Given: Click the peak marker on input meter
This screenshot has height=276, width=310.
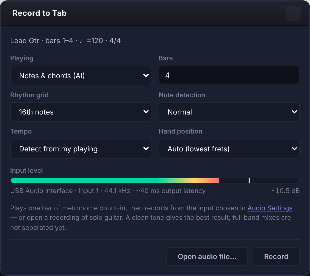Looking at the screenshot, I should [x=249, y=181].
